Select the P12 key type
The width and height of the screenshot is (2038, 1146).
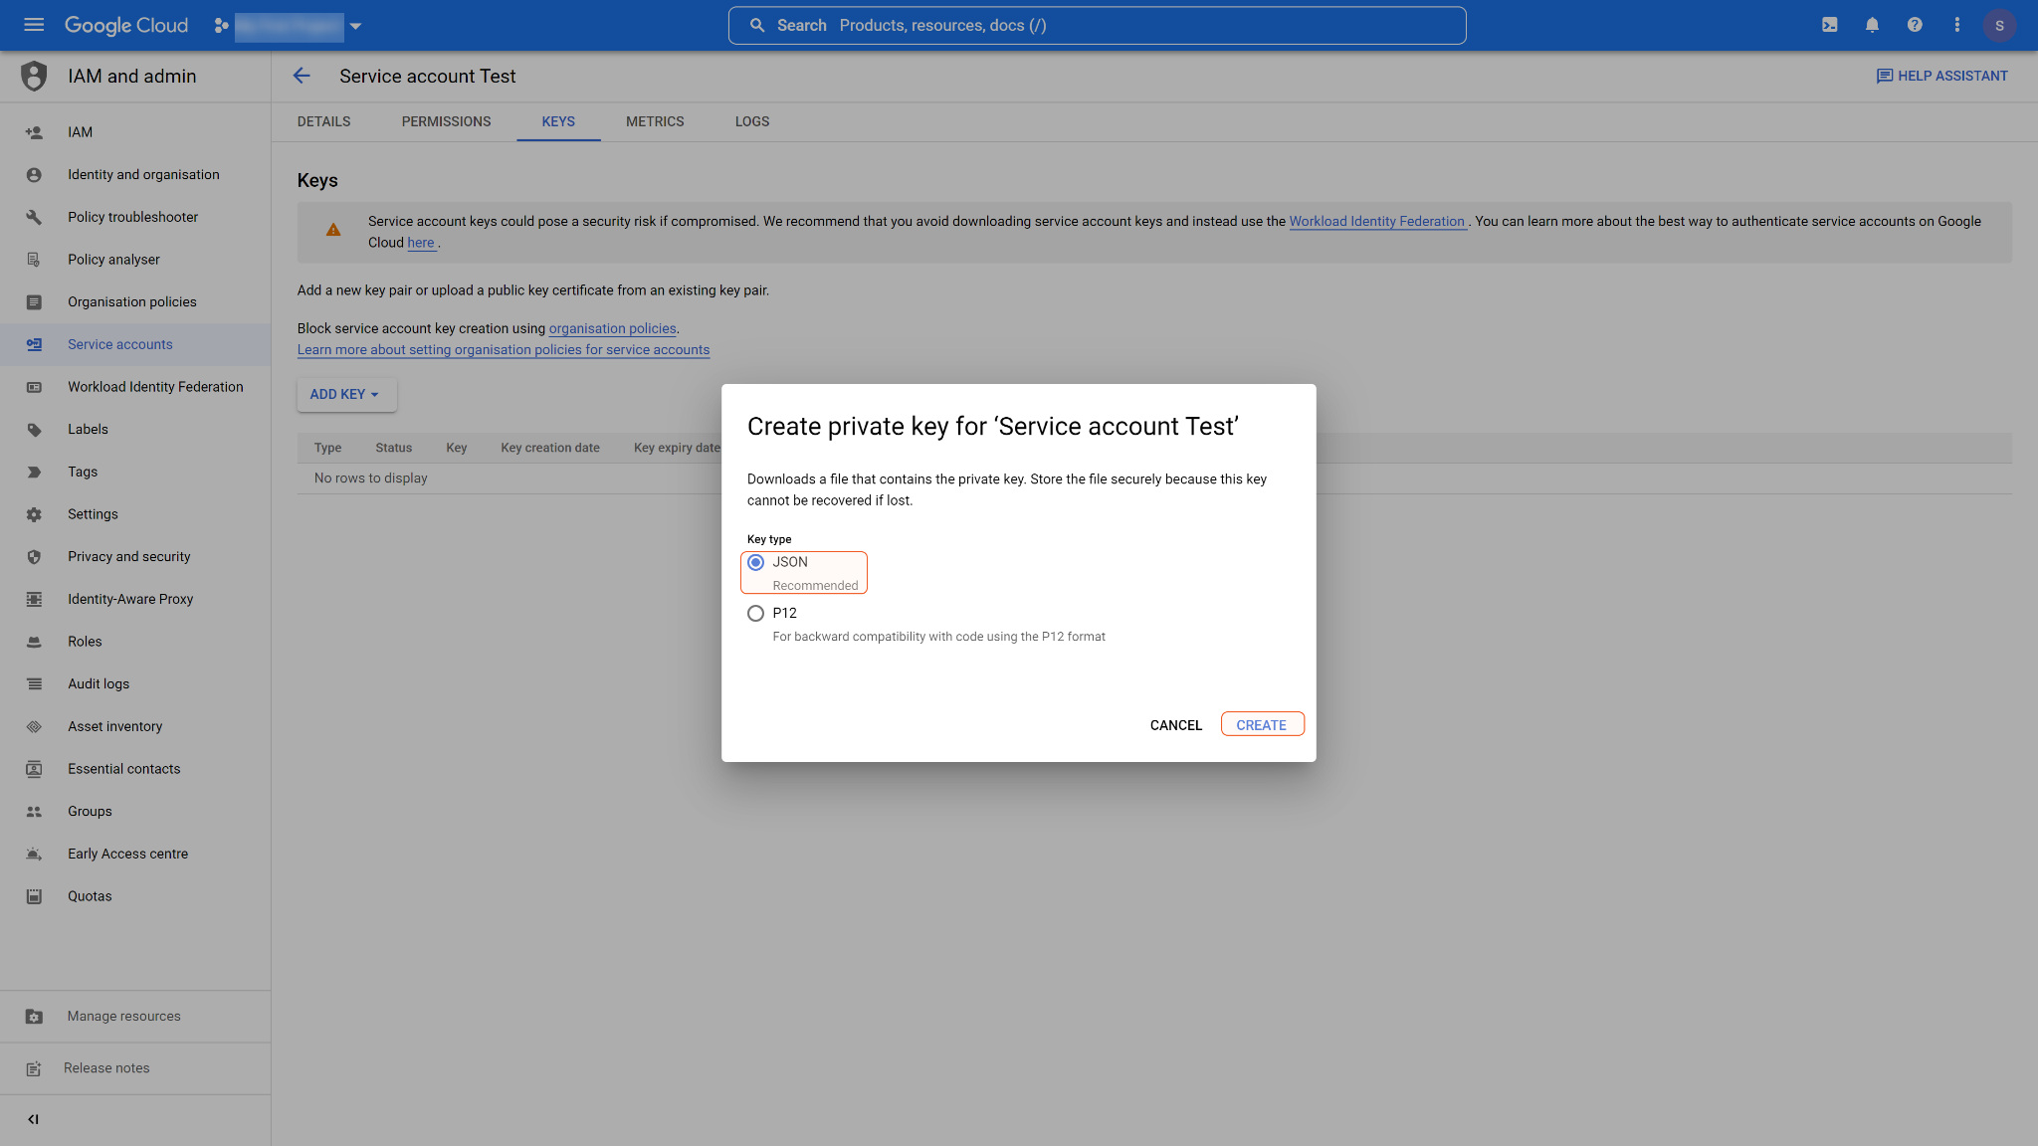[756, 613]
